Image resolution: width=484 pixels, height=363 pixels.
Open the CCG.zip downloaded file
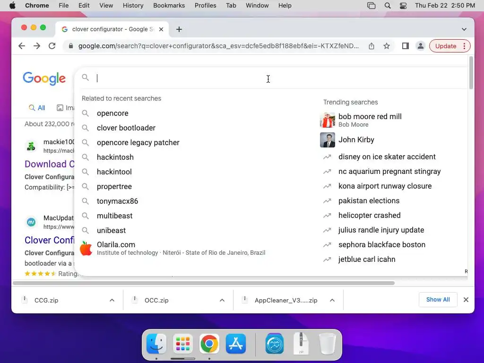coord(46,300)
